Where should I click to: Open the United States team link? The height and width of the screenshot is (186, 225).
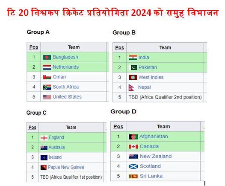click(x=67, y=97)
